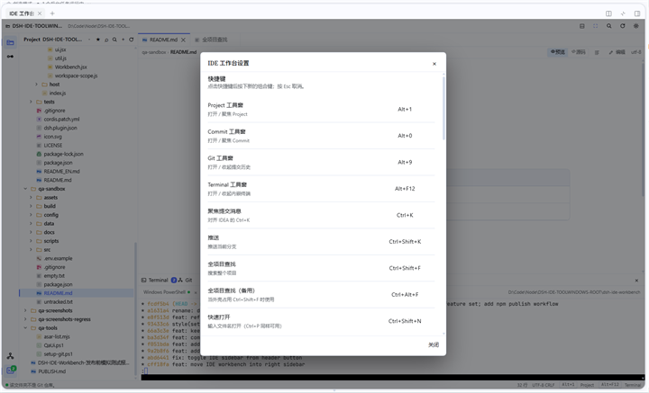Click the plus icon in Project header
Image resolution: width=649 pixels, height=393 pixels.
click(123, 40)
